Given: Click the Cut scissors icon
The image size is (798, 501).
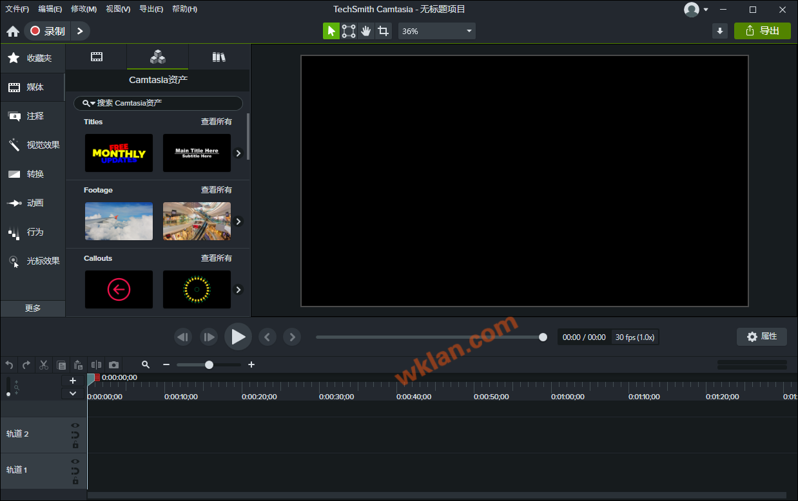Looking at the screenshot, I should coord(44,364).
